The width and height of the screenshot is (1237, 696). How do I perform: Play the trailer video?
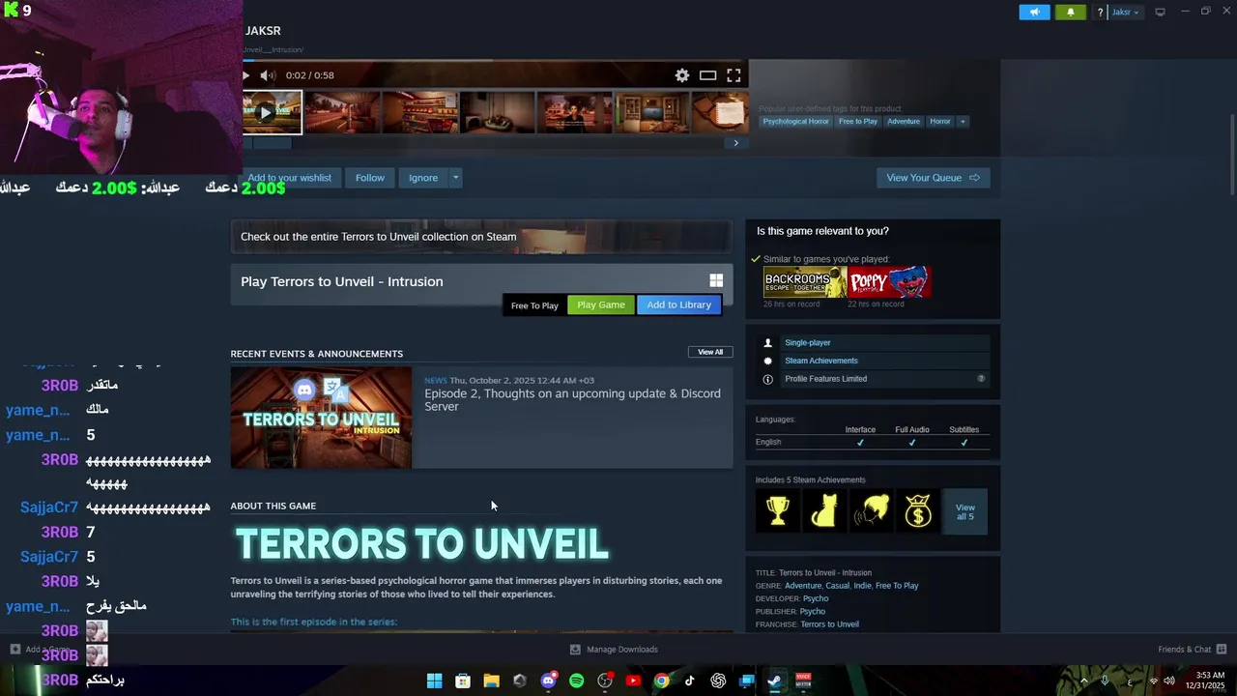click(245, 75)
